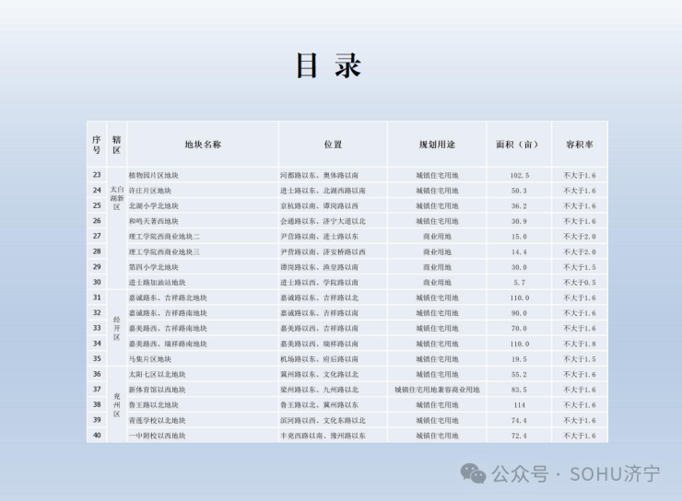Select the 面积（亩） column header

[519, 145]
